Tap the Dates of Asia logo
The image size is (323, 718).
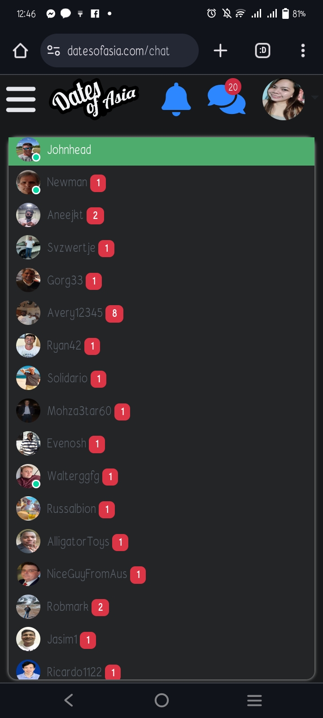coord(94,98)
